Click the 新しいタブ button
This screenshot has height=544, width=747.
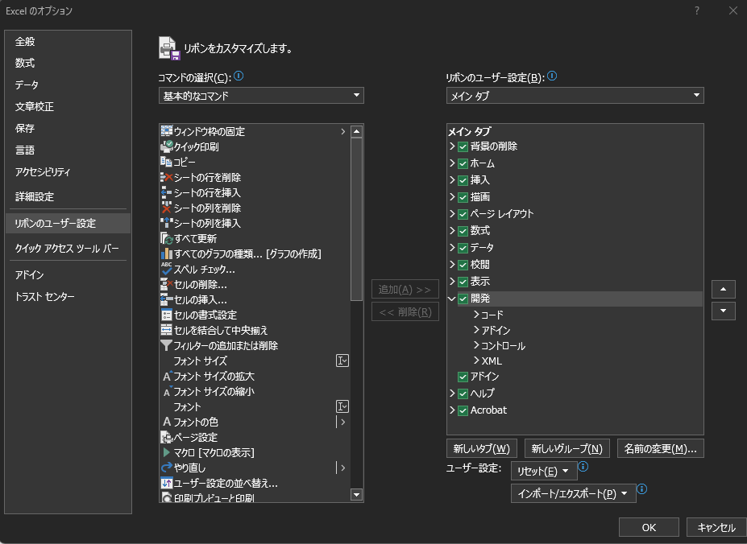pos(481,448)
